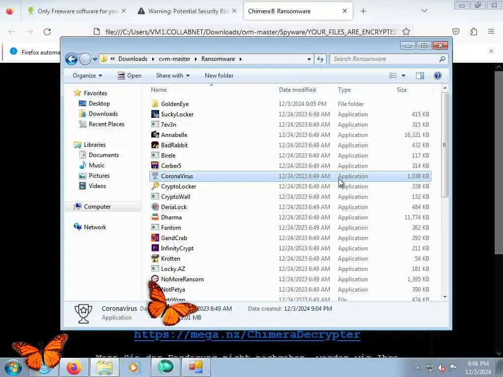
Task: Sort files by Name column header
Action: tap(211, 90)
